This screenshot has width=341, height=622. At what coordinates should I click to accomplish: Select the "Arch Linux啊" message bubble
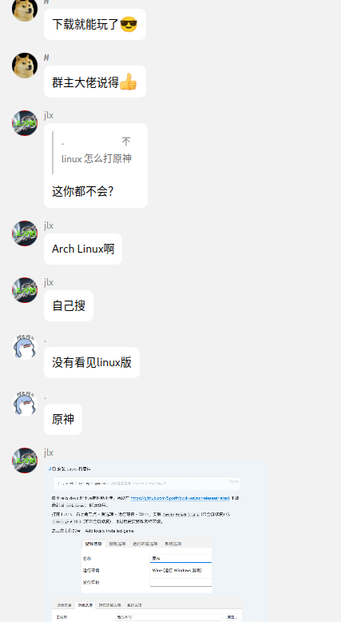(83, 249)
